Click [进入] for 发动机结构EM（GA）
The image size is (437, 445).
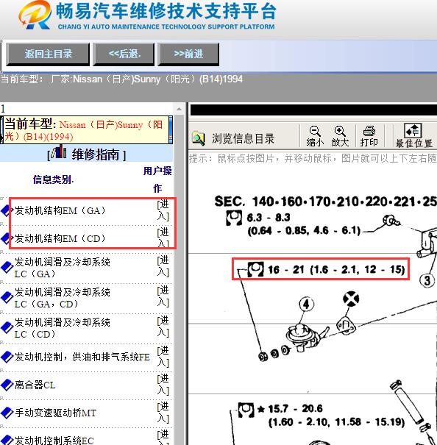pyautogui.click(x=163, y=210)
